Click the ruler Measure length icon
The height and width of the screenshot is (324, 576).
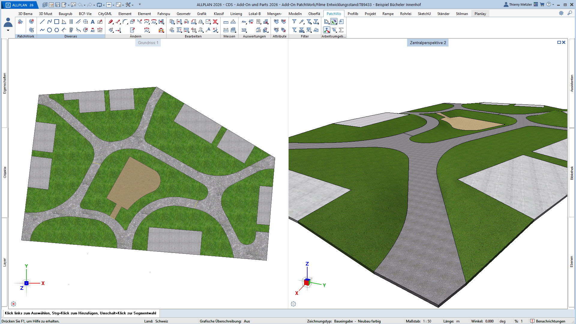(x=226, y=22)
